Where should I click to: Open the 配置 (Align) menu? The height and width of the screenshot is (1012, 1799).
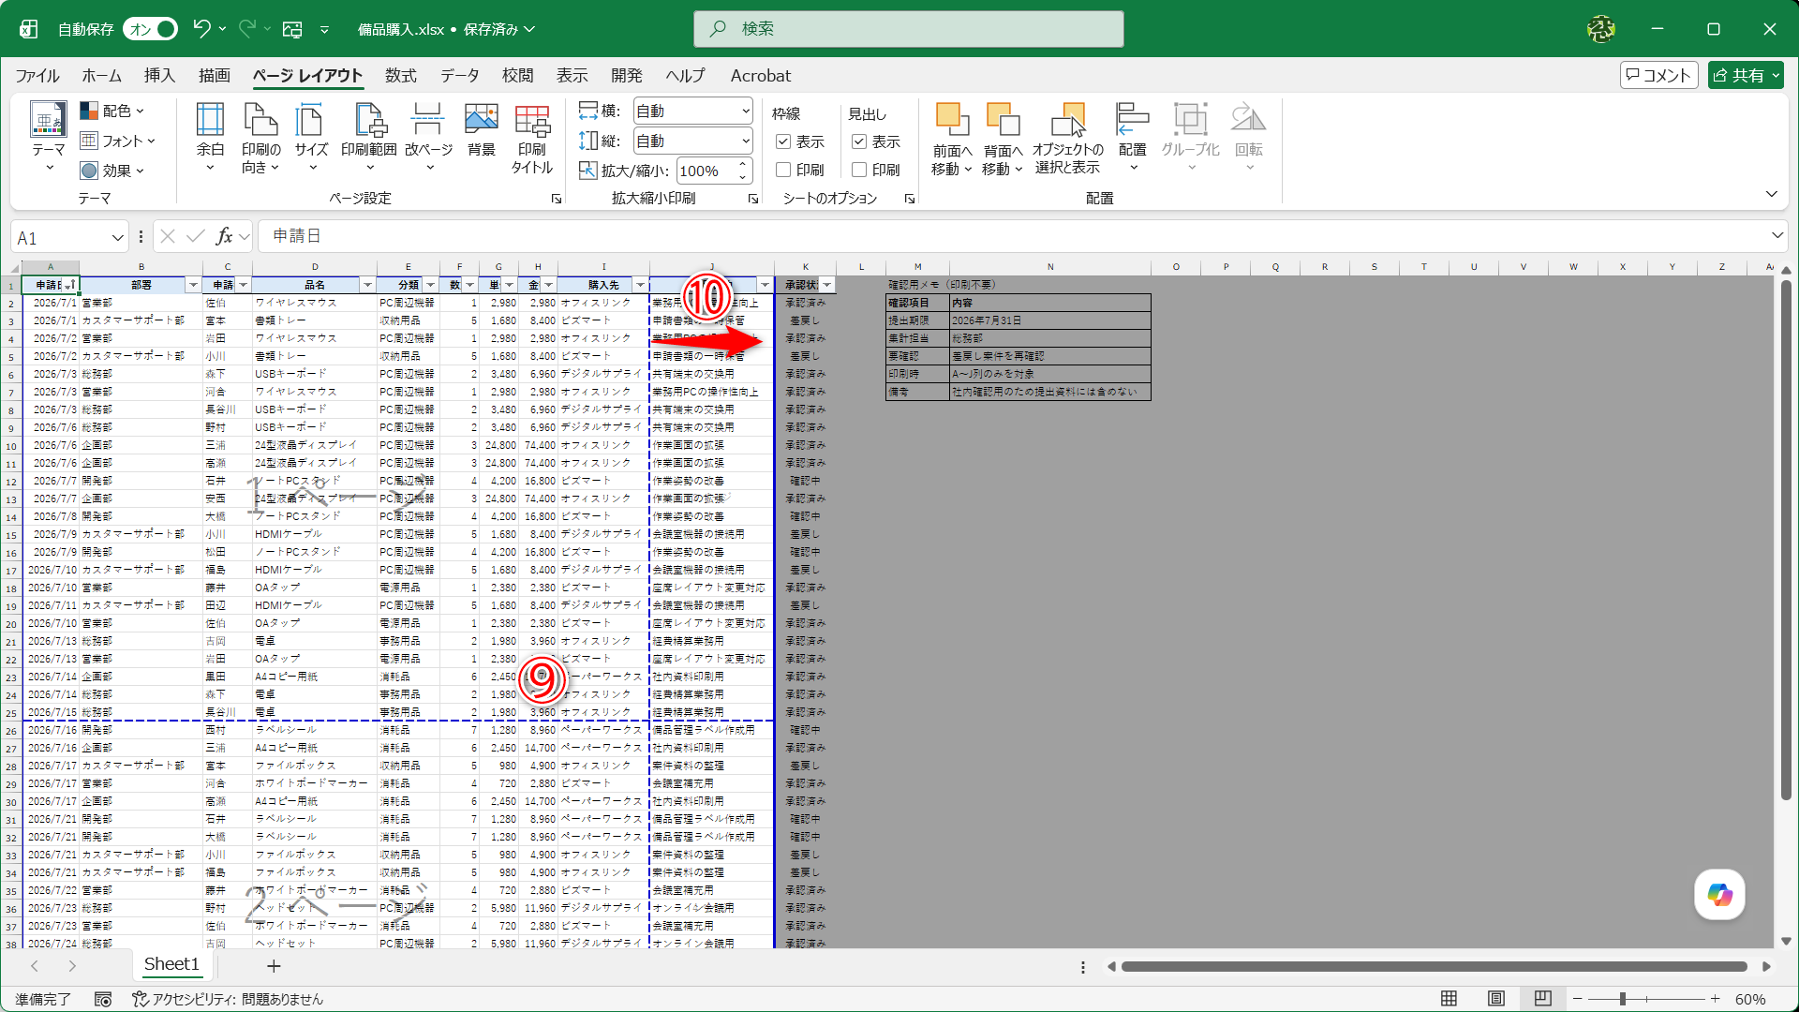1132,138
